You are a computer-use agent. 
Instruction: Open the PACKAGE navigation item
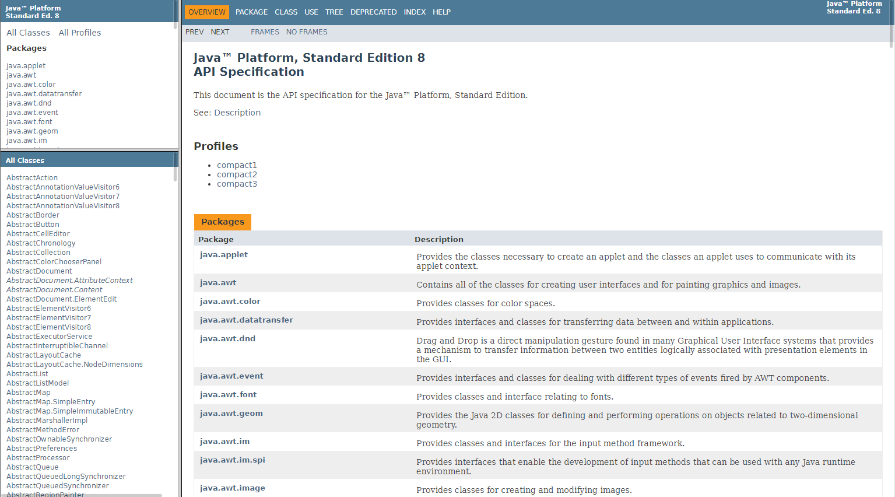pos(251,12)
